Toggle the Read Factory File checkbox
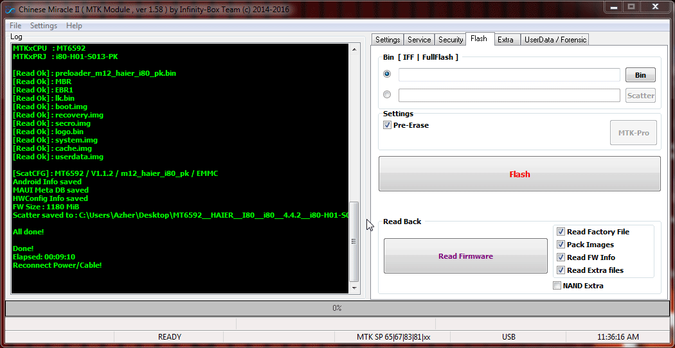The image size is (675, 348). (561, 231)
